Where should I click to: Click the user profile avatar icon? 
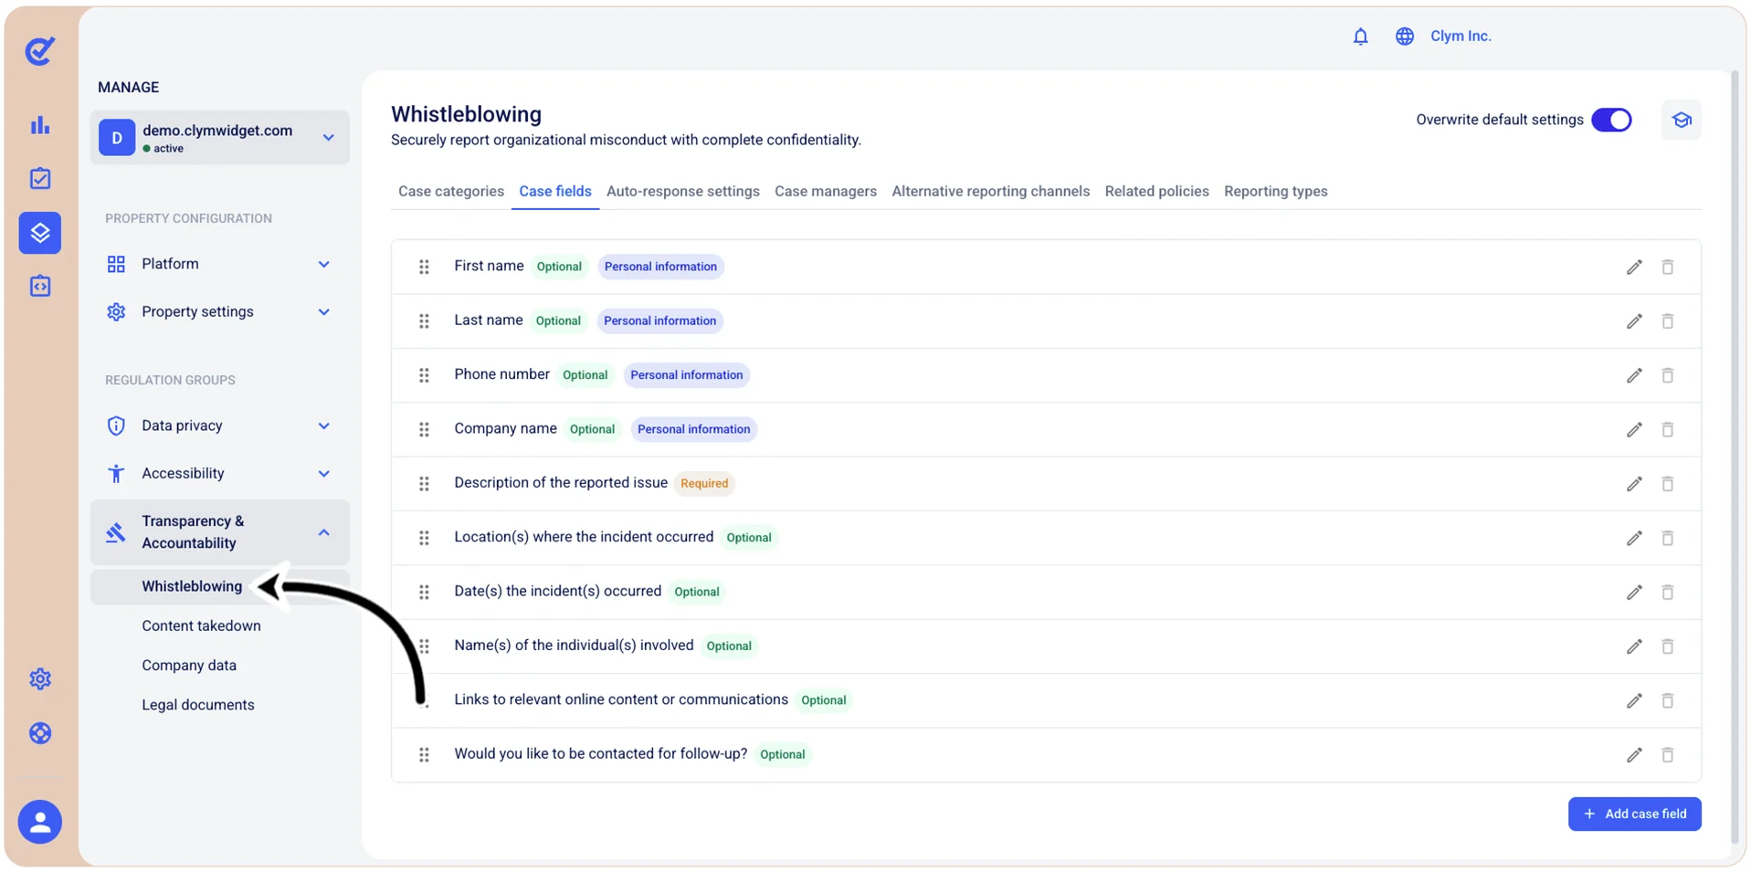(x=40, y=823)
